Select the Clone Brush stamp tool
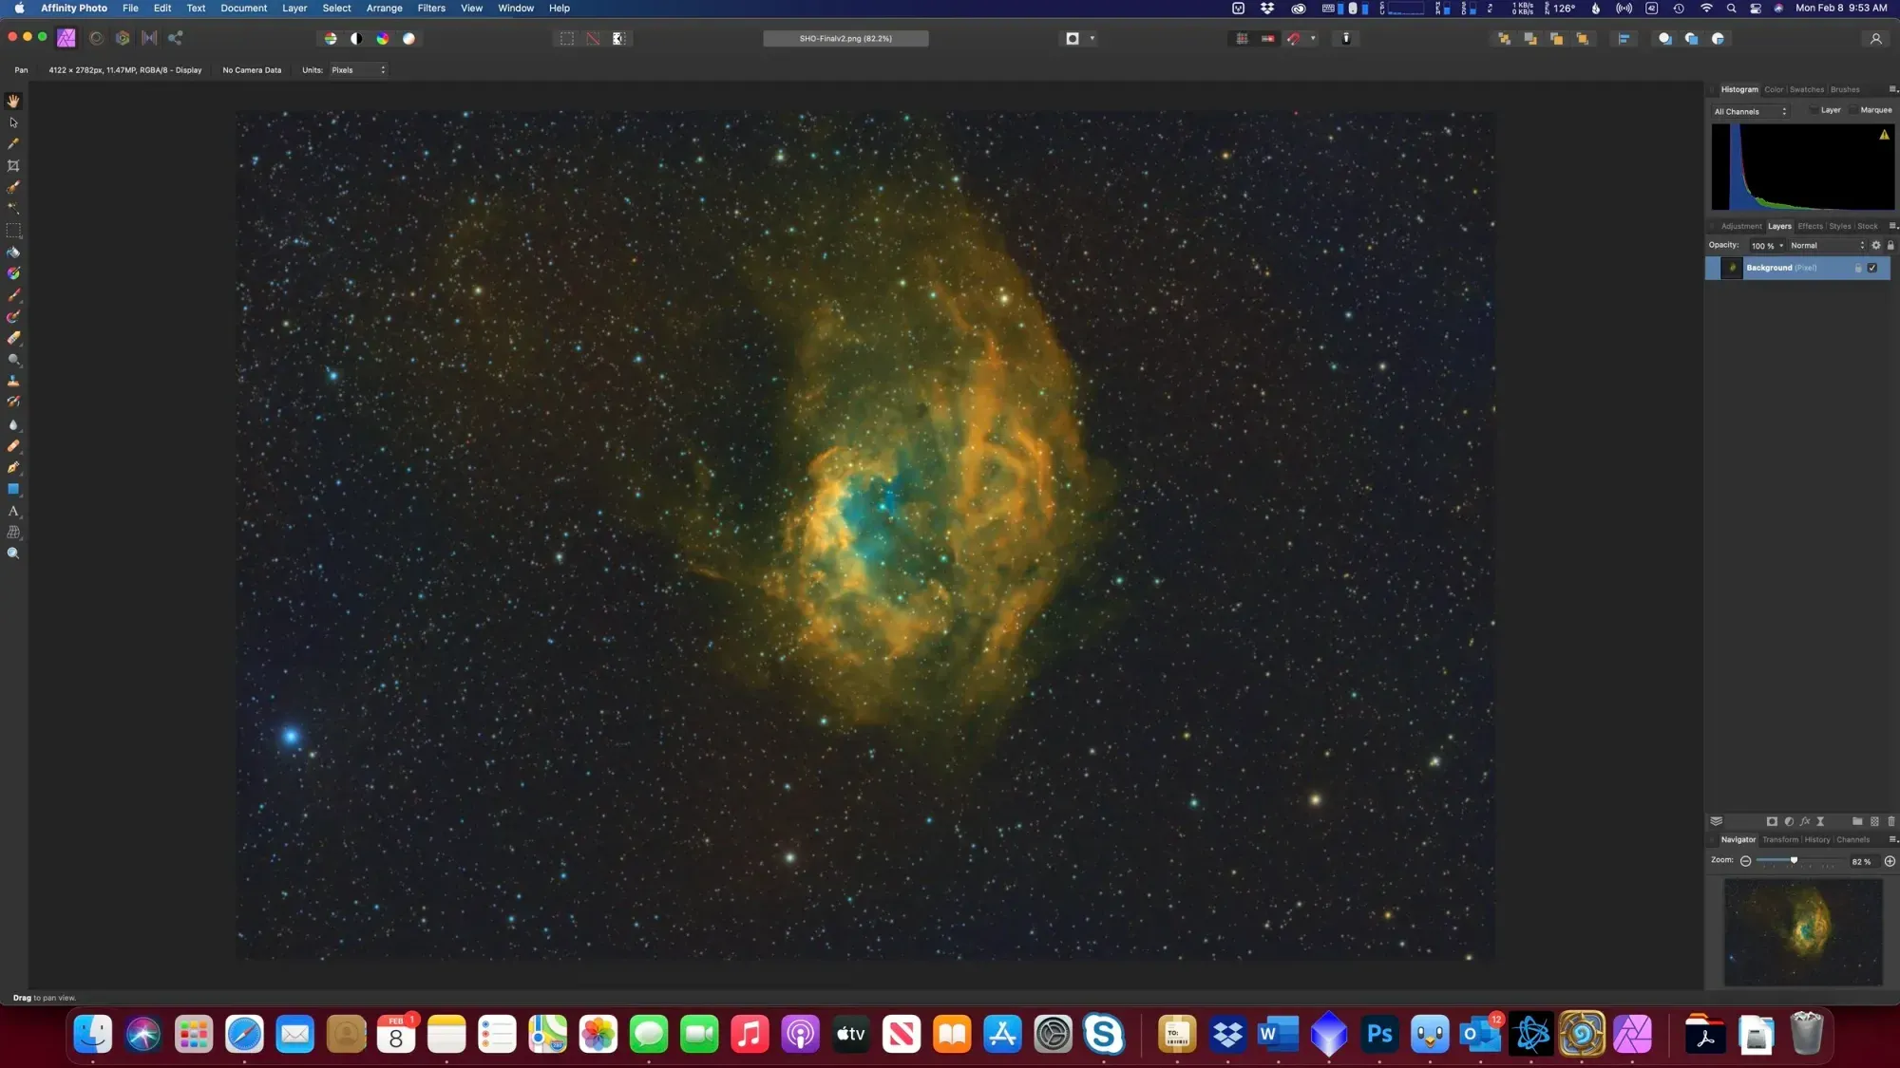The height and width of the screenshot is (1068, 1900). [x=13, y=381]
